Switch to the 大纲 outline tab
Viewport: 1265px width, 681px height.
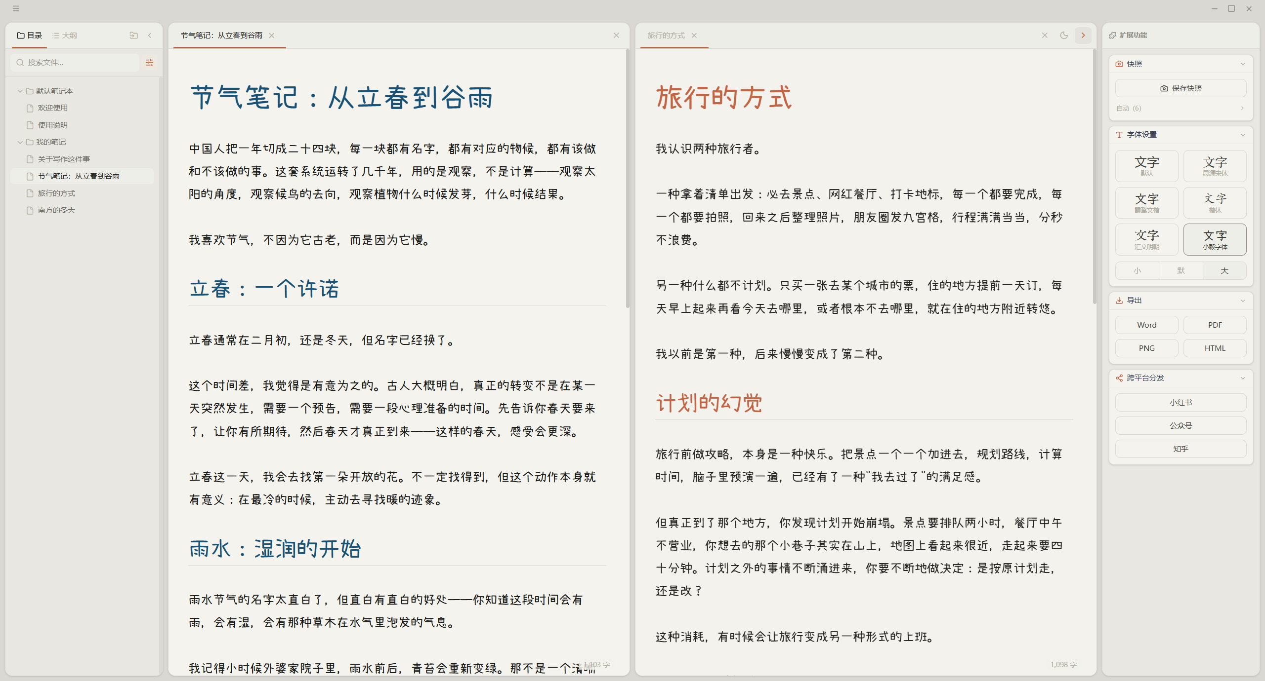(65, 35)
